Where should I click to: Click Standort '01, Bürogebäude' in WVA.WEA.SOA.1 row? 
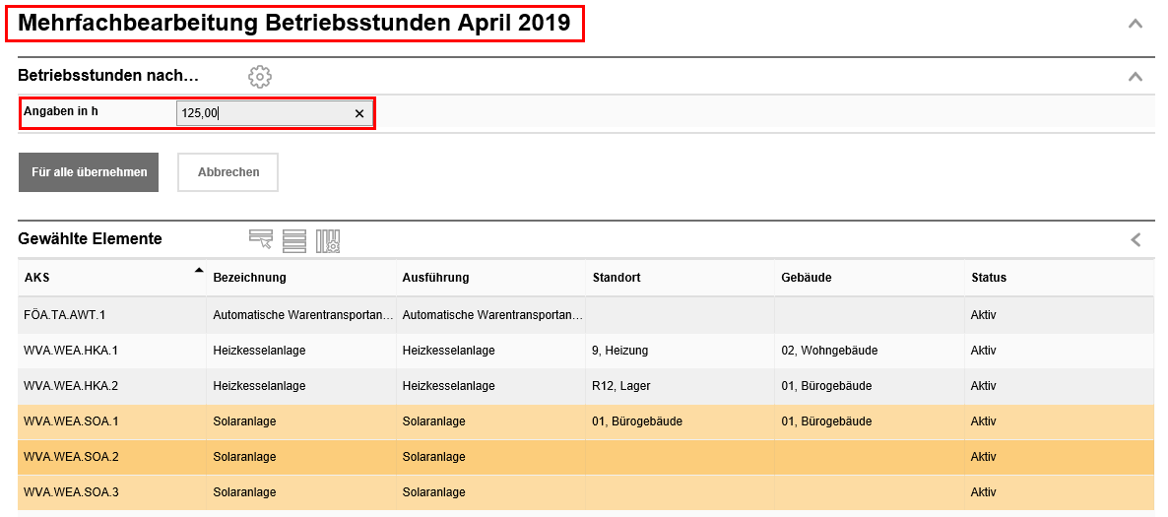637,421
